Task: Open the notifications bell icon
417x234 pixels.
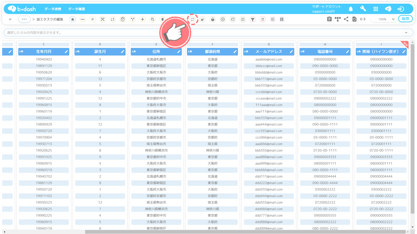Action: point(350,9)
